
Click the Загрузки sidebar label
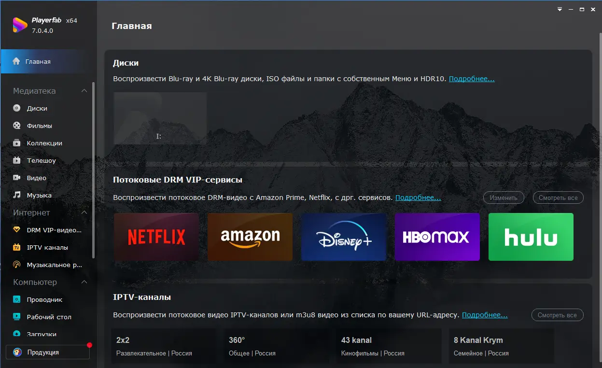42,334
